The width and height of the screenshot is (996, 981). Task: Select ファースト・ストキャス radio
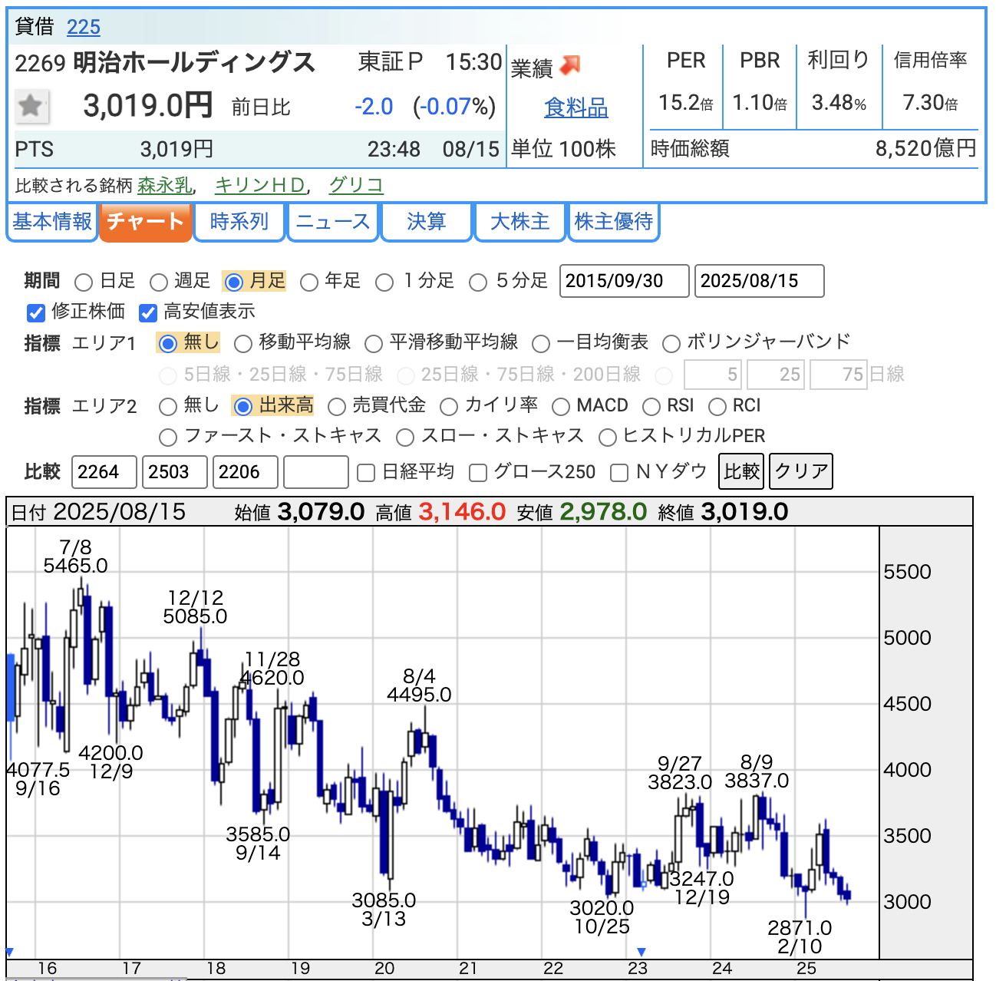click(168, 438)
